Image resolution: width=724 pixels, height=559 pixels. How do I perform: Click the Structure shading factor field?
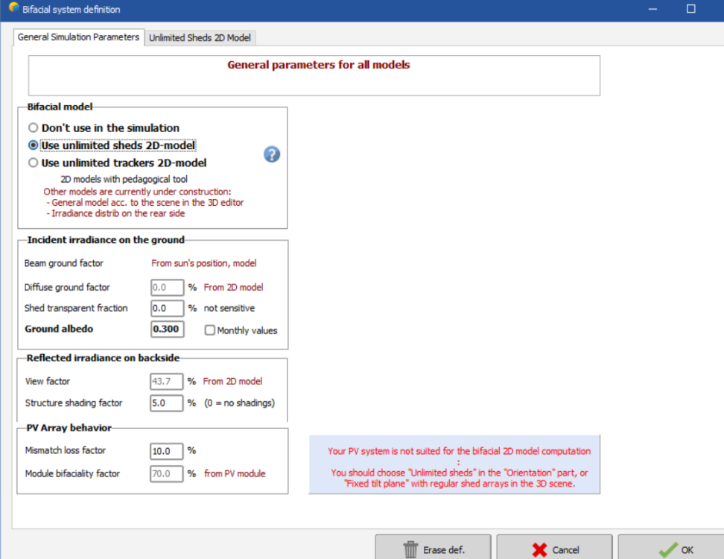(x=167, y=402)
